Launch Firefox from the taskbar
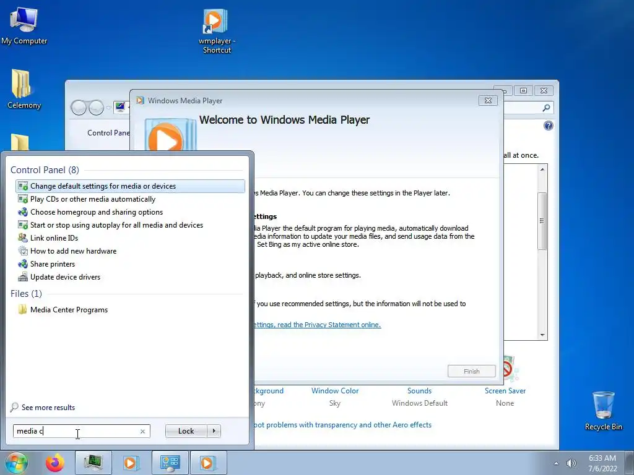This screenshot has width=634, height=475. [x=54, y=463]
